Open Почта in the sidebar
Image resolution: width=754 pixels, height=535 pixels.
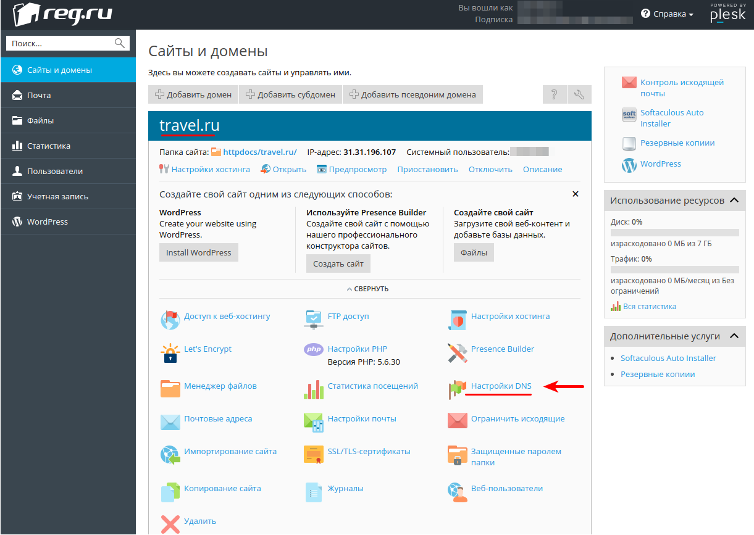[x=68, y=95]
